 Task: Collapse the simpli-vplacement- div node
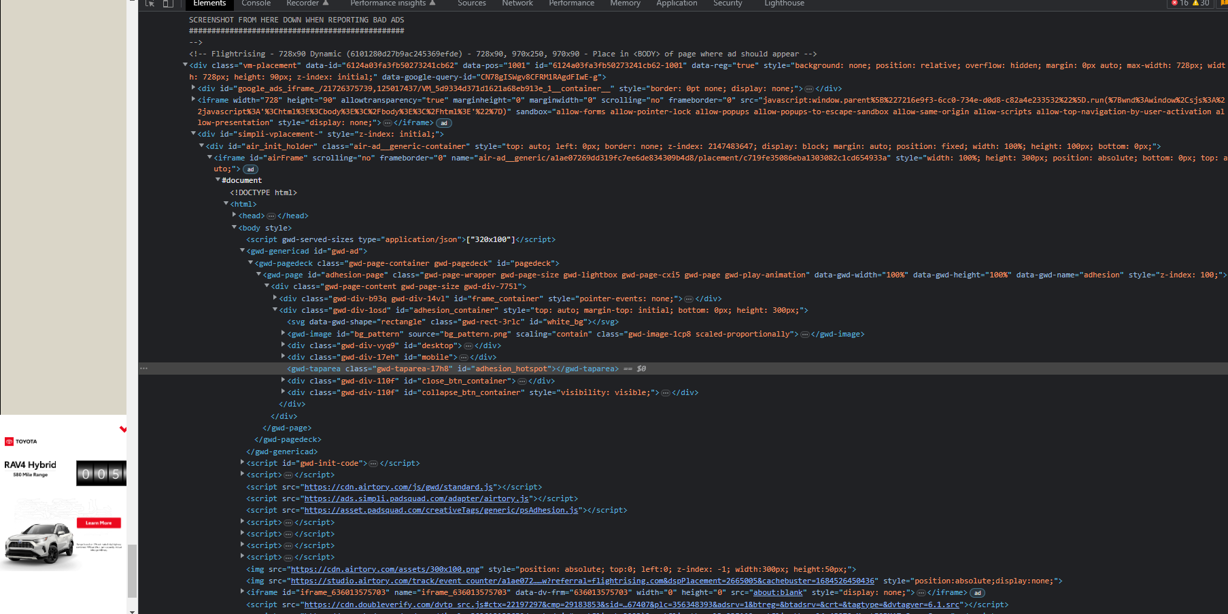(x=193, y=134)
